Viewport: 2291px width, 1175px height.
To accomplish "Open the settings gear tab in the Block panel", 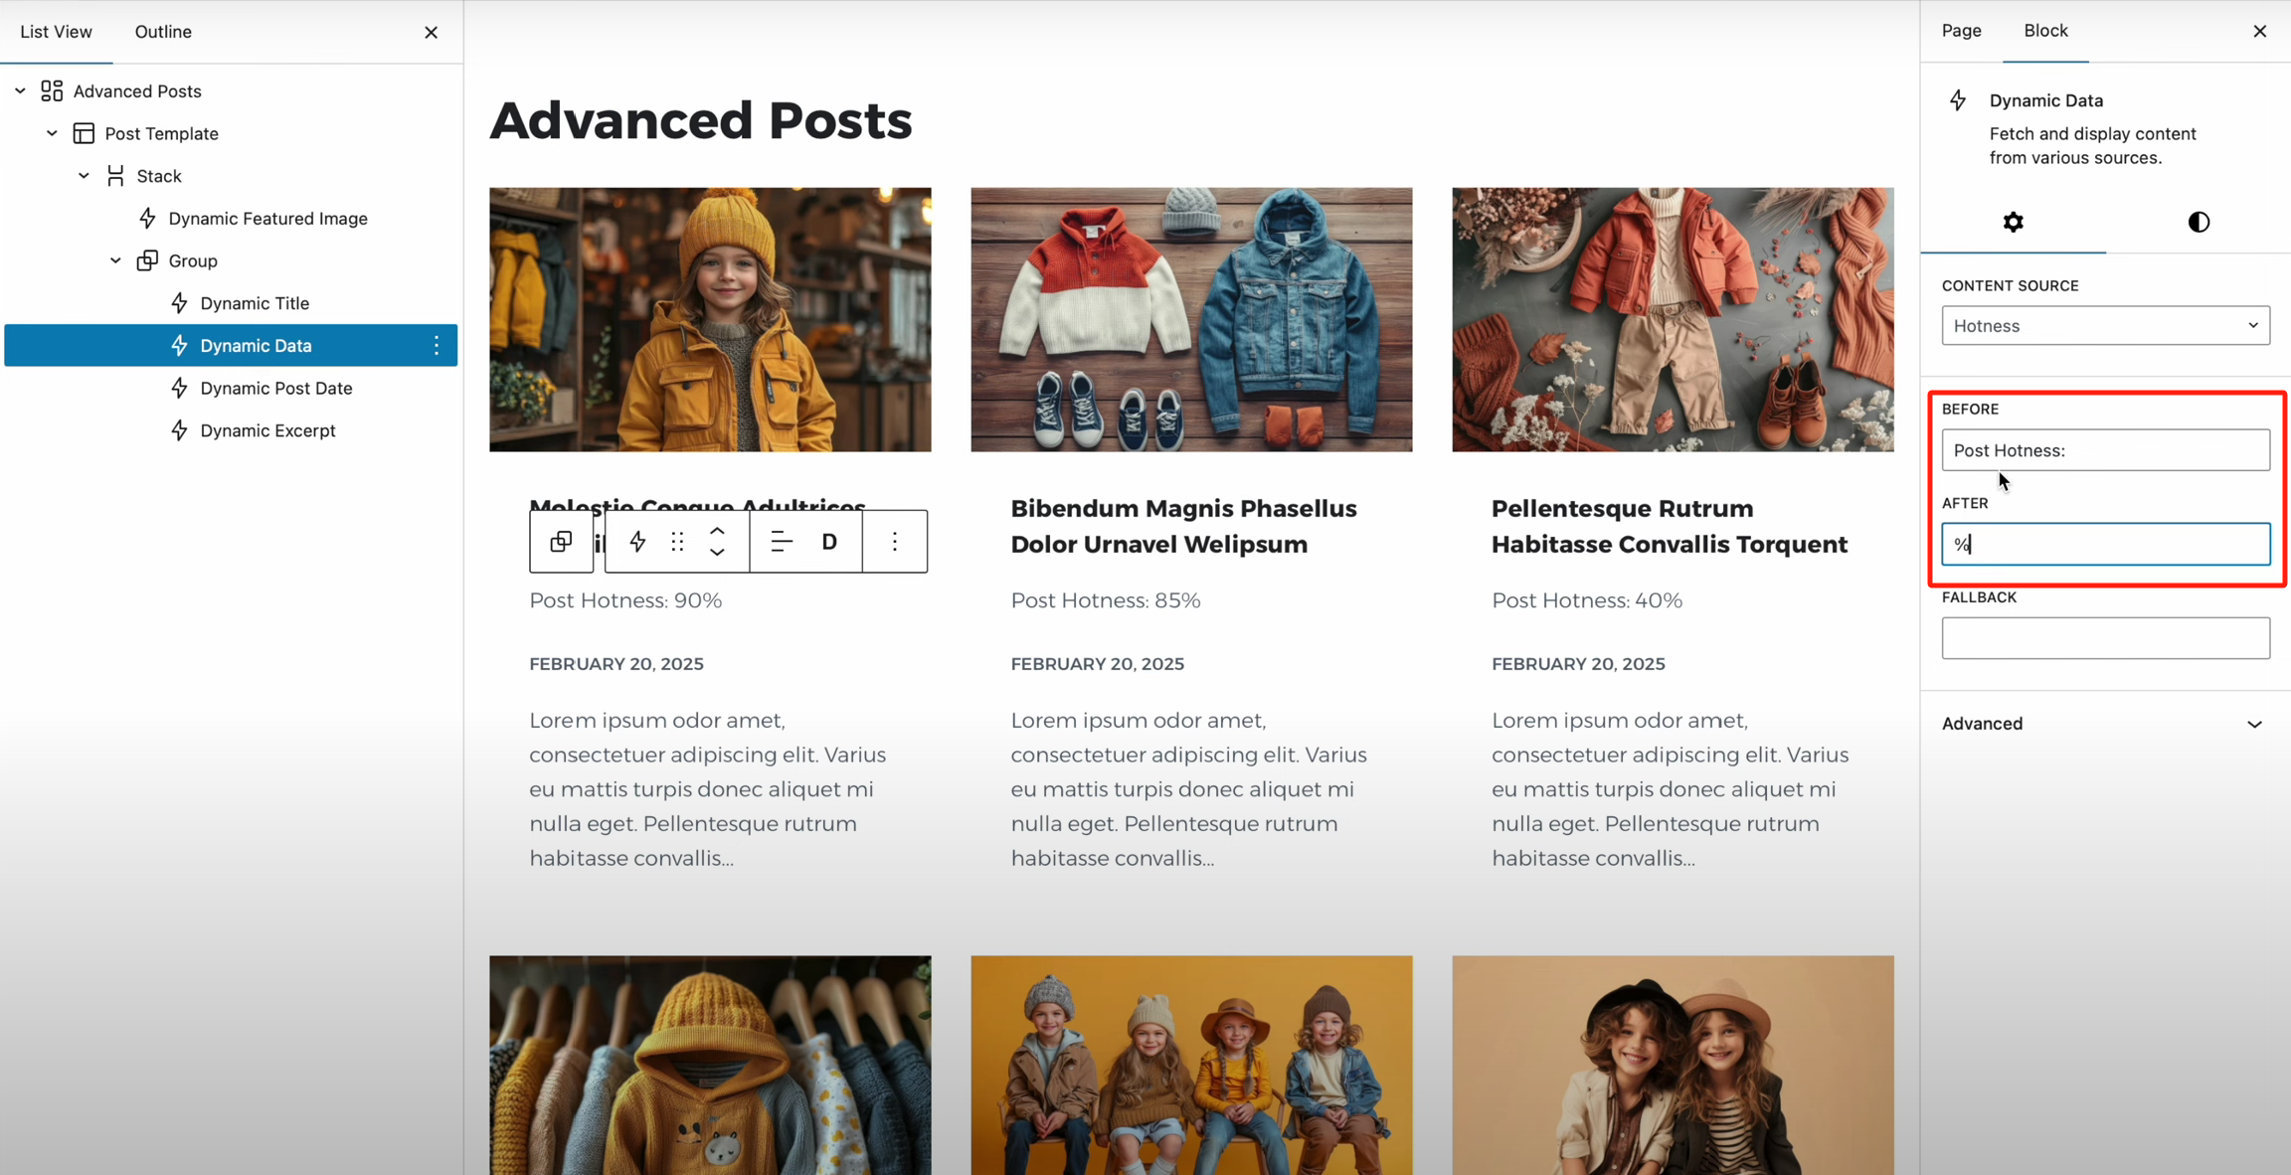I will [2013, 223].
